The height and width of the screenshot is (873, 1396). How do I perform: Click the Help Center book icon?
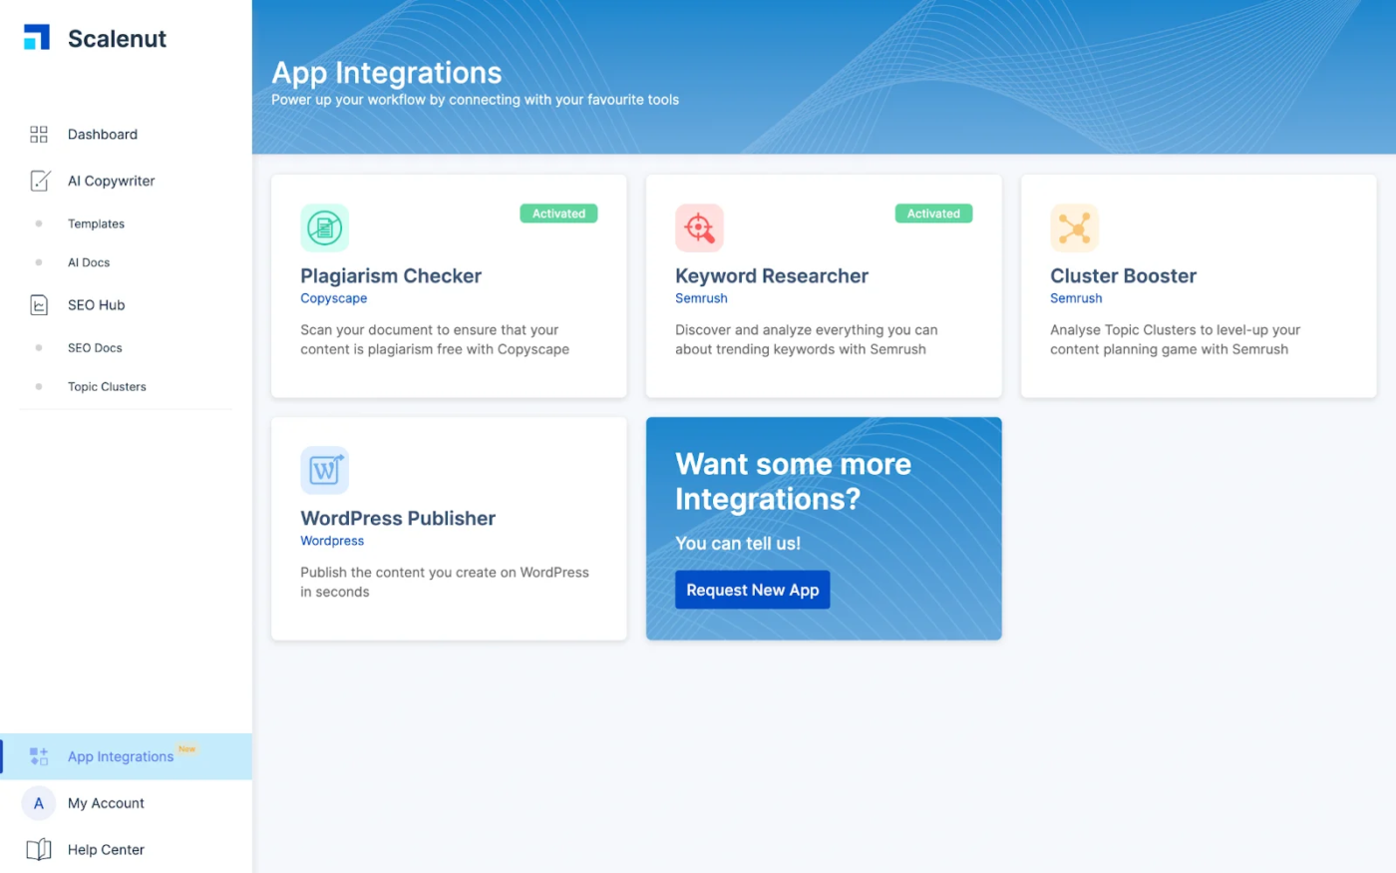pos(39,850)
